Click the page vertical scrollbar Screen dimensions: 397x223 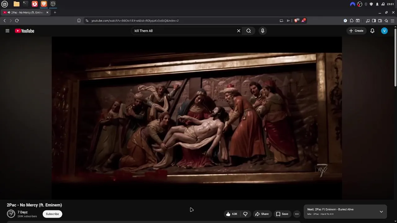[395, 57]
